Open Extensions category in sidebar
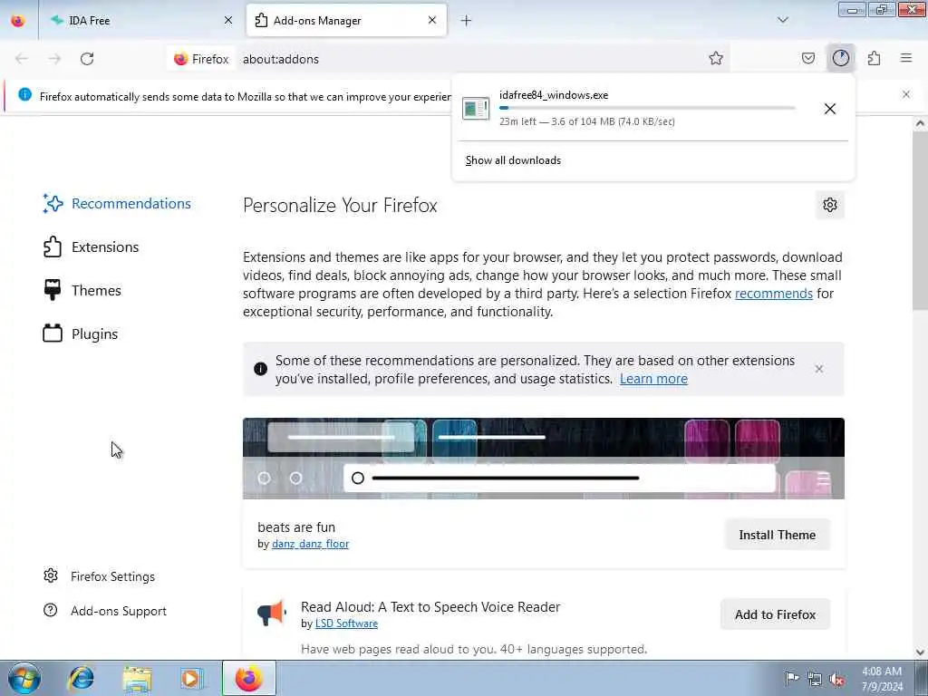Screen dimensions: 928x696 click(x=92, y=246)
